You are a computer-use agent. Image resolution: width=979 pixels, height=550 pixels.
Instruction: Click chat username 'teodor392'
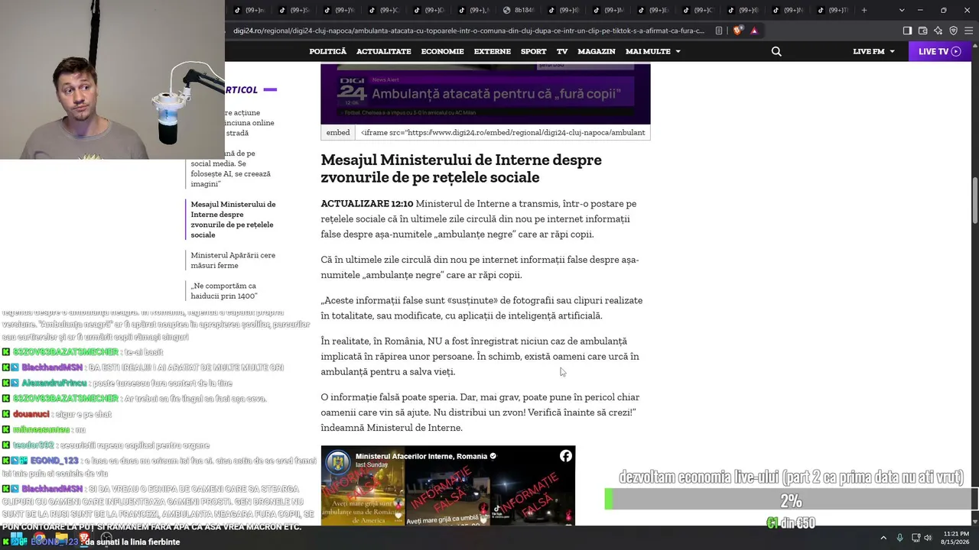click(x=34, y=445)
